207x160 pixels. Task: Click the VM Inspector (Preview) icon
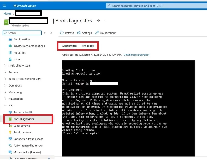pos(10,152)
